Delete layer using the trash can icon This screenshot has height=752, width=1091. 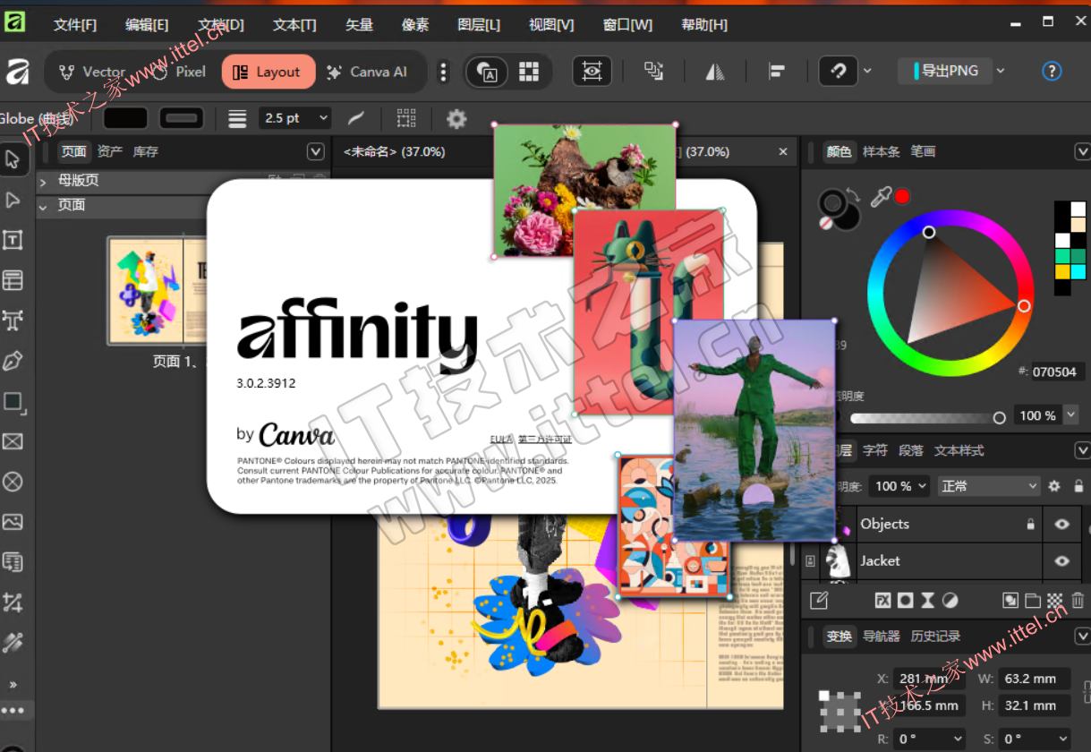click(x=1078, y=601)
